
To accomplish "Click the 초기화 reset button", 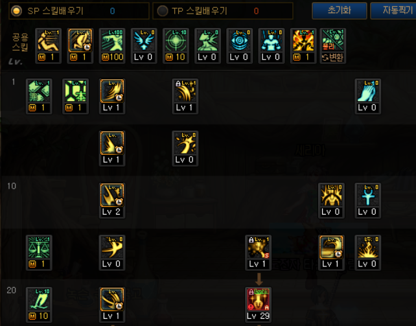I will (340, 10).
